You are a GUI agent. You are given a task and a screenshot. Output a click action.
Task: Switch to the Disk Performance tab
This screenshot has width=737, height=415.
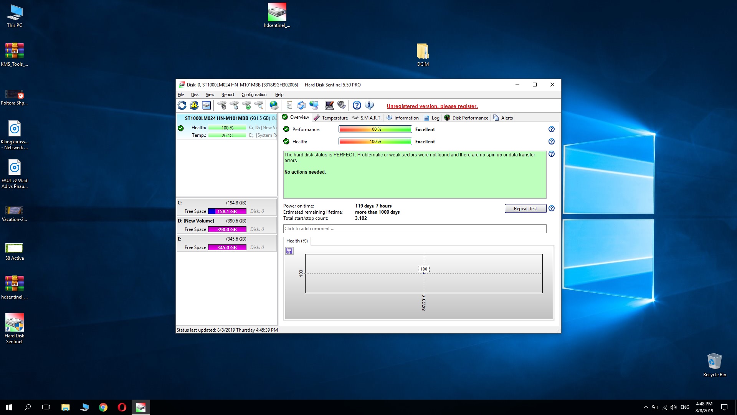pos(466,118)
